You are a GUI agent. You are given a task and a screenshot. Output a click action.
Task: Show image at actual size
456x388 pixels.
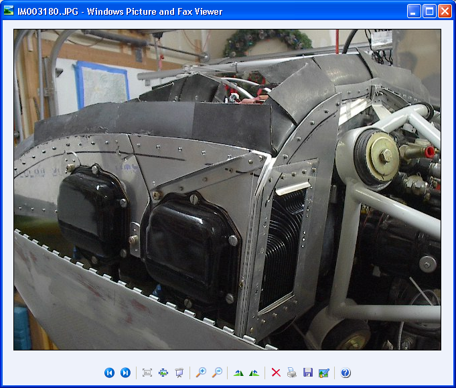(x=163, y=373)
